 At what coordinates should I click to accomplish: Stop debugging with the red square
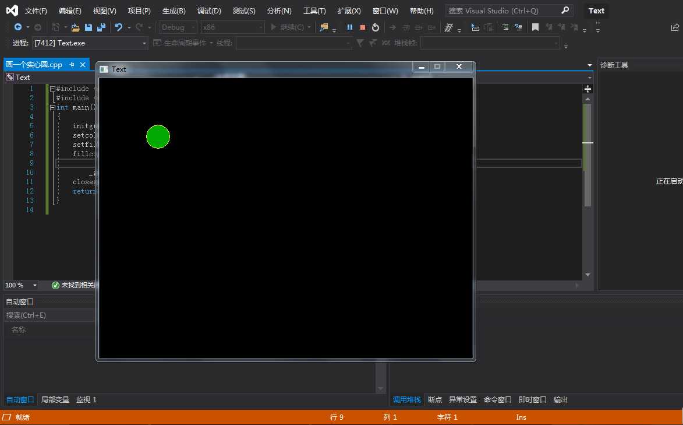point(362,27)
